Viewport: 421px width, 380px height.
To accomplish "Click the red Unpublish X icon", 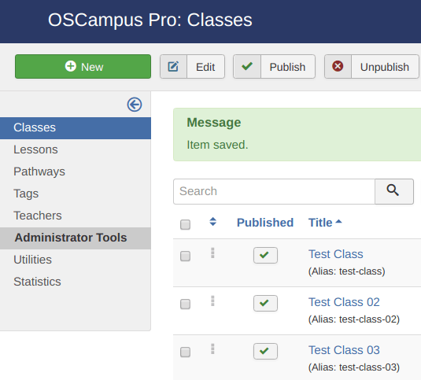I will pos(338,66).
